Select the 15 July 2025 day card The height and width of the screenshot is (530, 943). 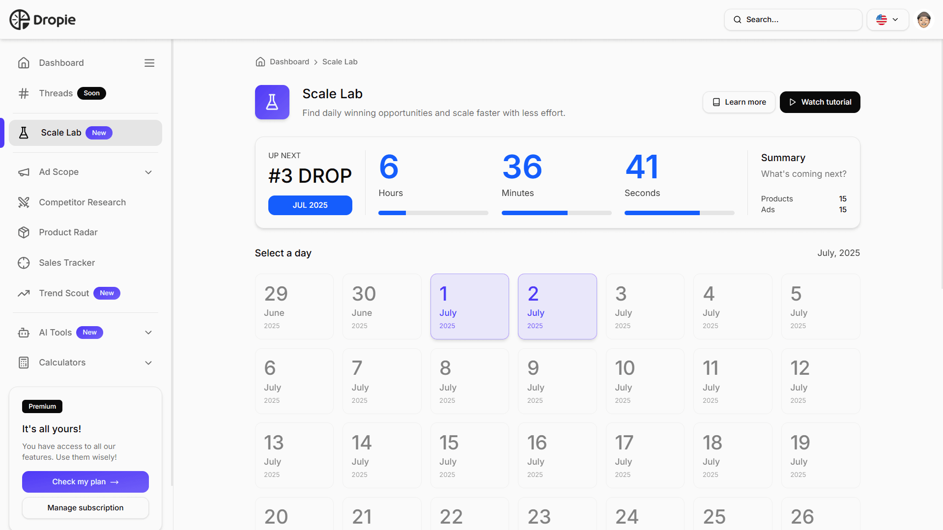click(470, 455)
